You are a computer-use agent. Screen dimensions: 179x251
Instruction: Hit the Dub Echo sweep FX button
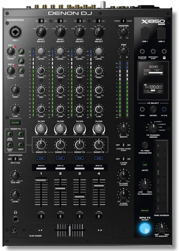coord(10,134)
